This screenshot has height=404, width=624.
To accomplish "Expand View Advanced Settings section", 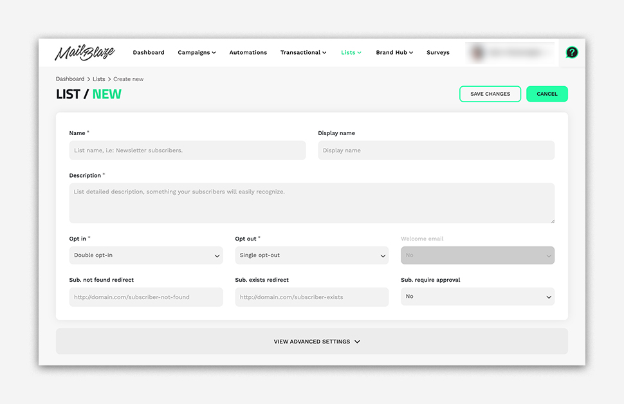I will pos(312,342).
